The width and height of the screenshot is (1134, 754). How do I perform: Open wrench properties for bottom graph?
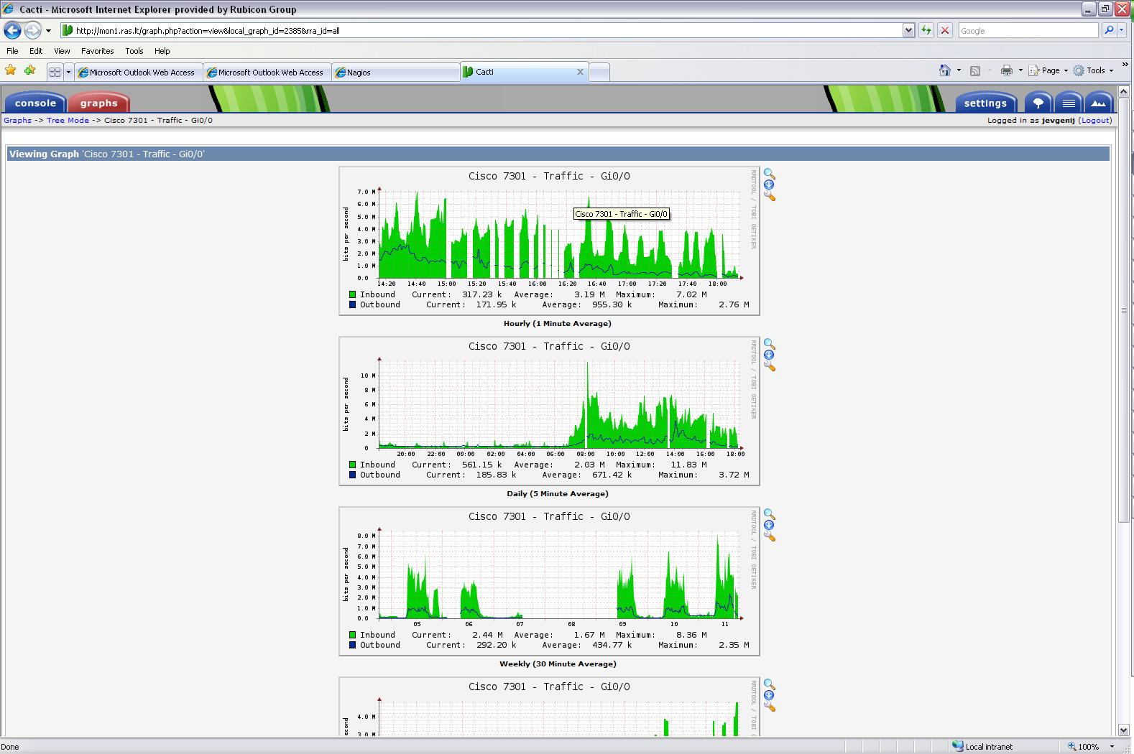(770, 706)
